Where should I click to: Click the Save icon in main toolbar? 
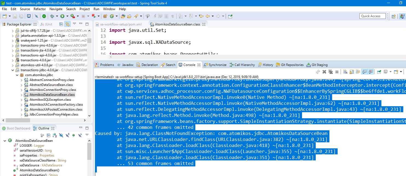(x=15, y=16)
